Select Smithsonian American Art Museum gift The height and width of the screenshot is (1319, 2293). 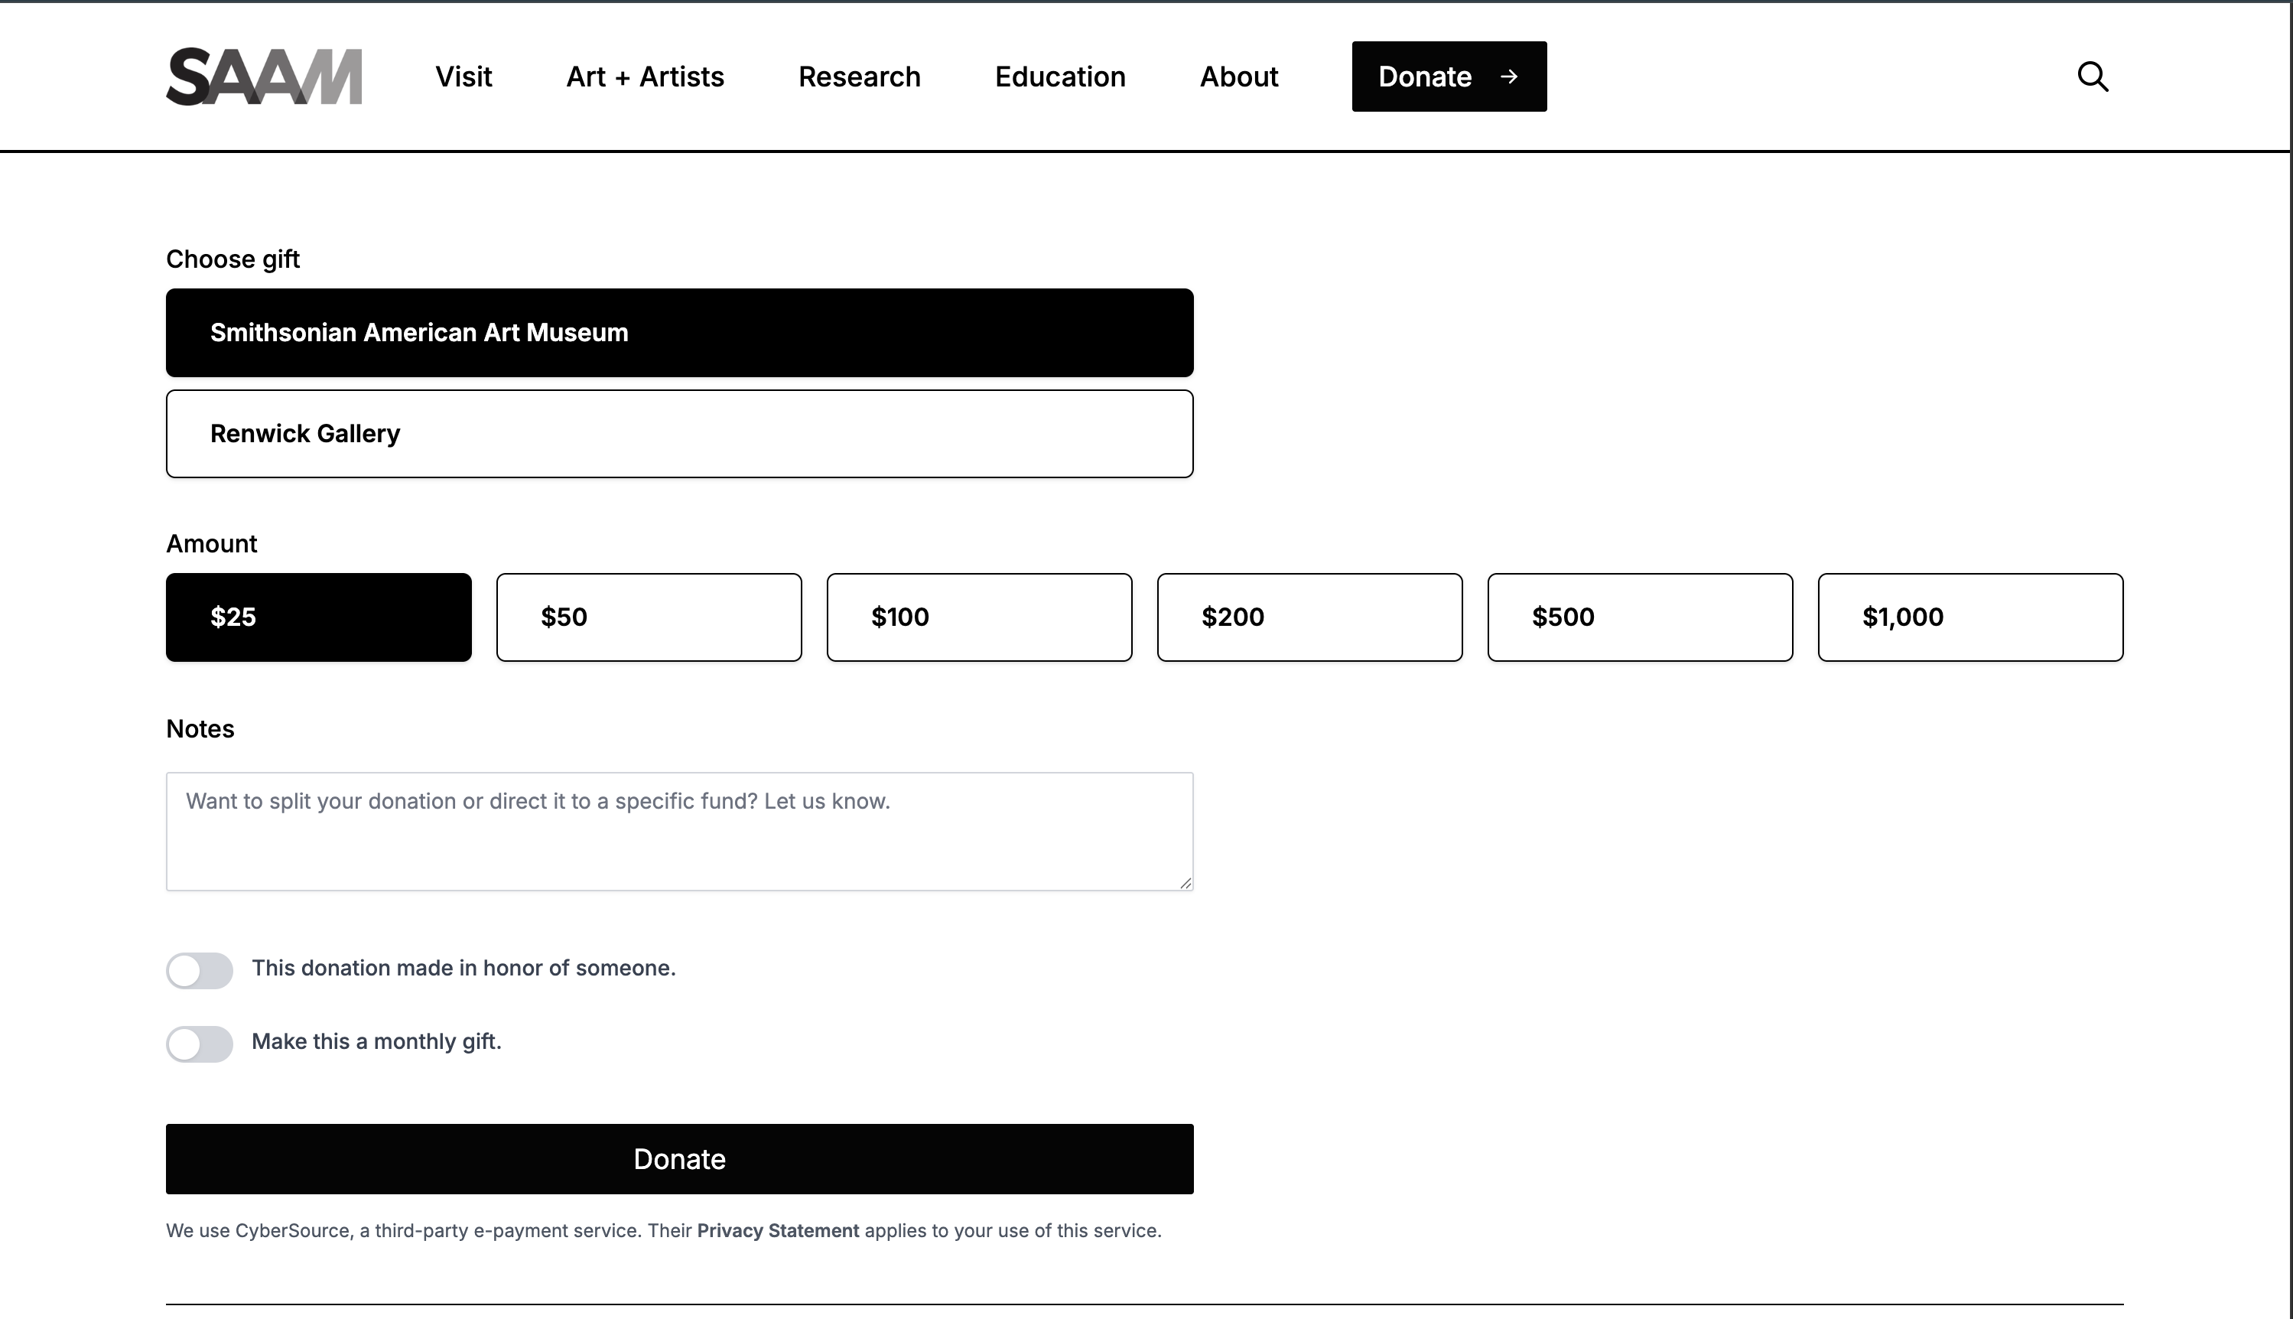679,333
